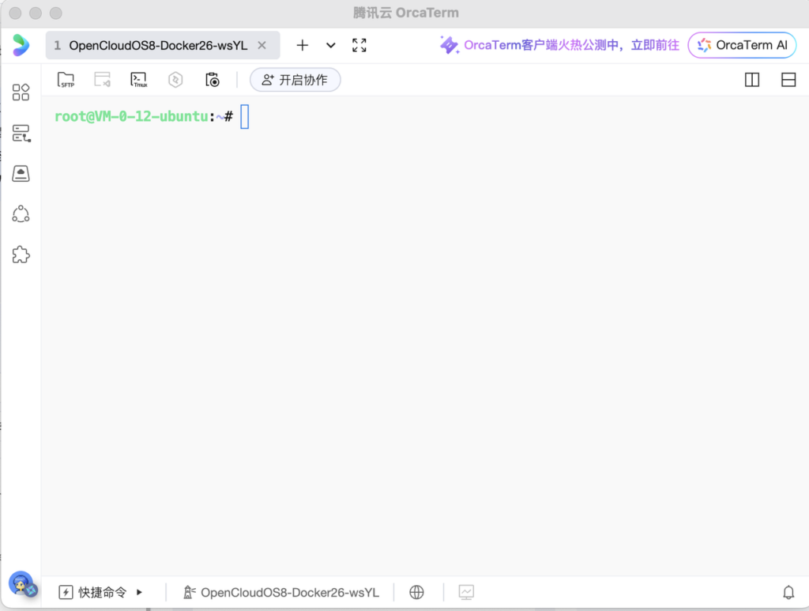Toggle horizontal split pane layout
The width and height of the screenshot is (809, 611).
tap(788, 80)
